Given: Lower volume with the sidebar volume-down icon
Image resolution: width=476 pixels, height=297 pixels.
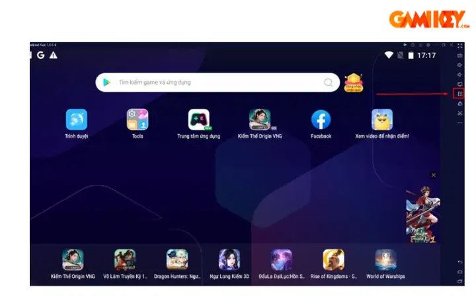Looking at the screenshot, I should (x=460, y=75).
